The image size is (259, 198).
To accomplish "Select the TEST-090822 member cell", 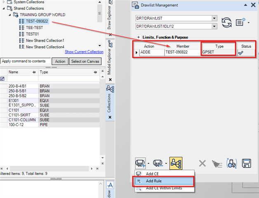I will (183, 52).
